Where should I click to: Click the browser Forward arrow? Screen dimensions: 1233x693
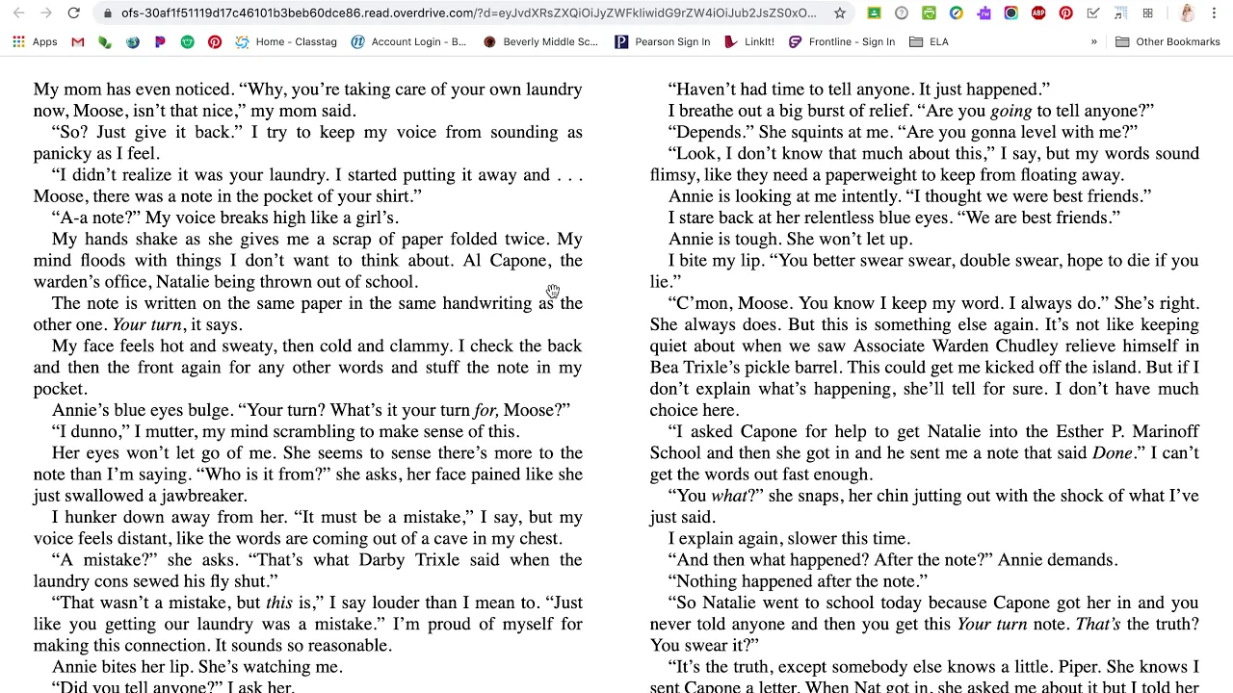pyautogui.click(x=45, y=13)
